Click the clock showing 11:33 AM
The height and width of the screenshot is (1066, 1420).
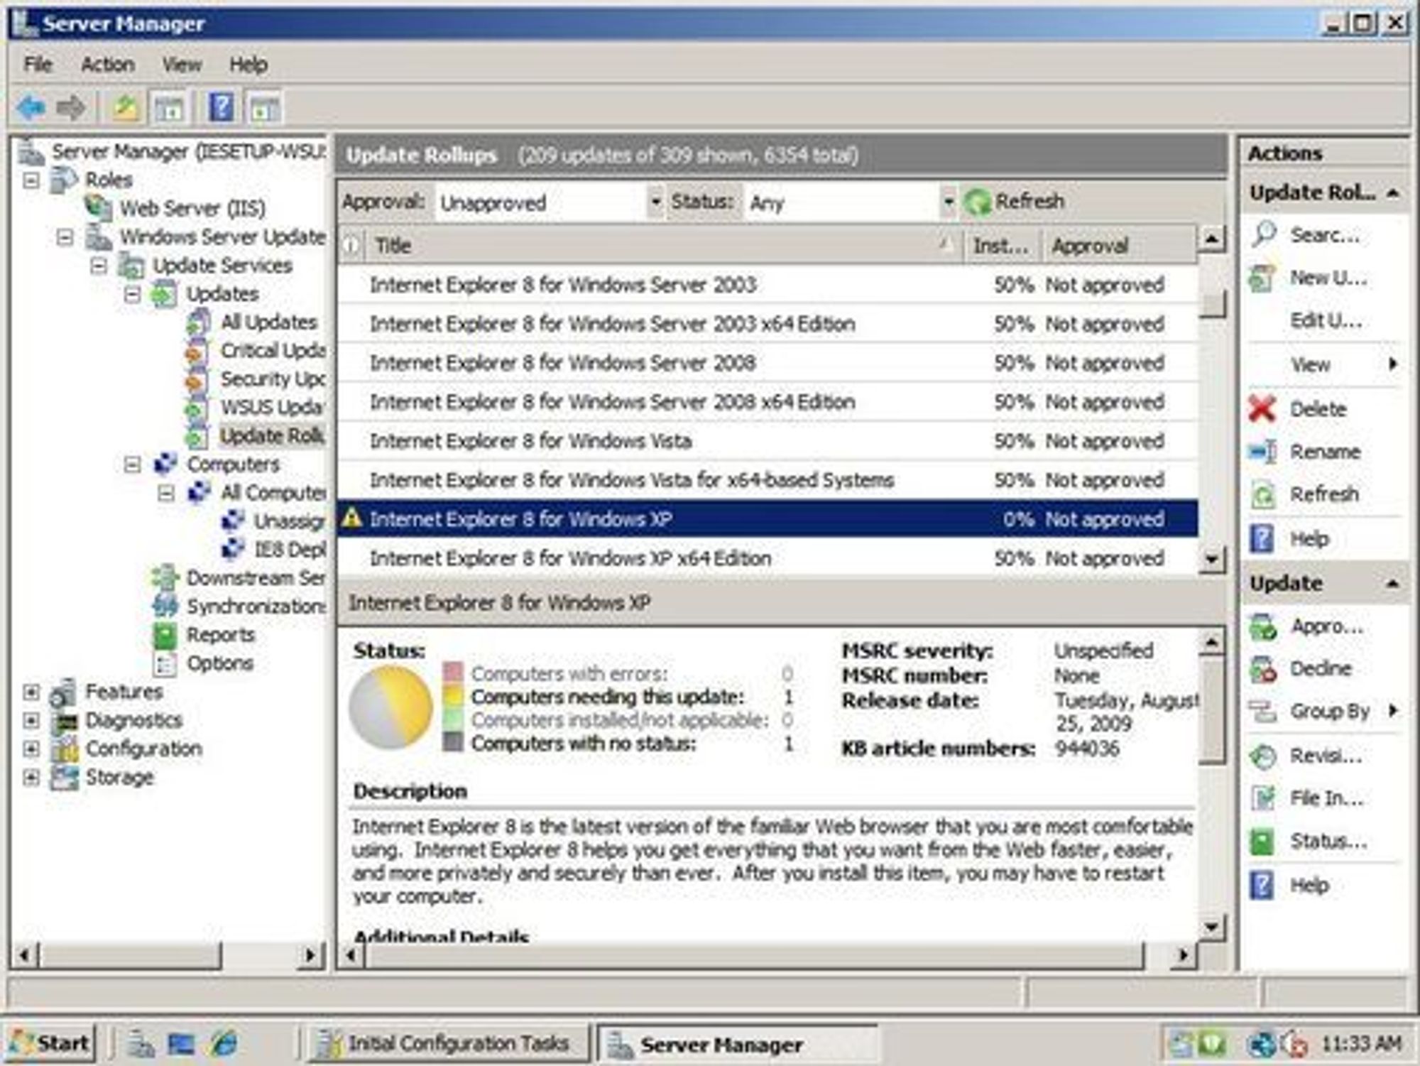(x=1361, y=1043)
